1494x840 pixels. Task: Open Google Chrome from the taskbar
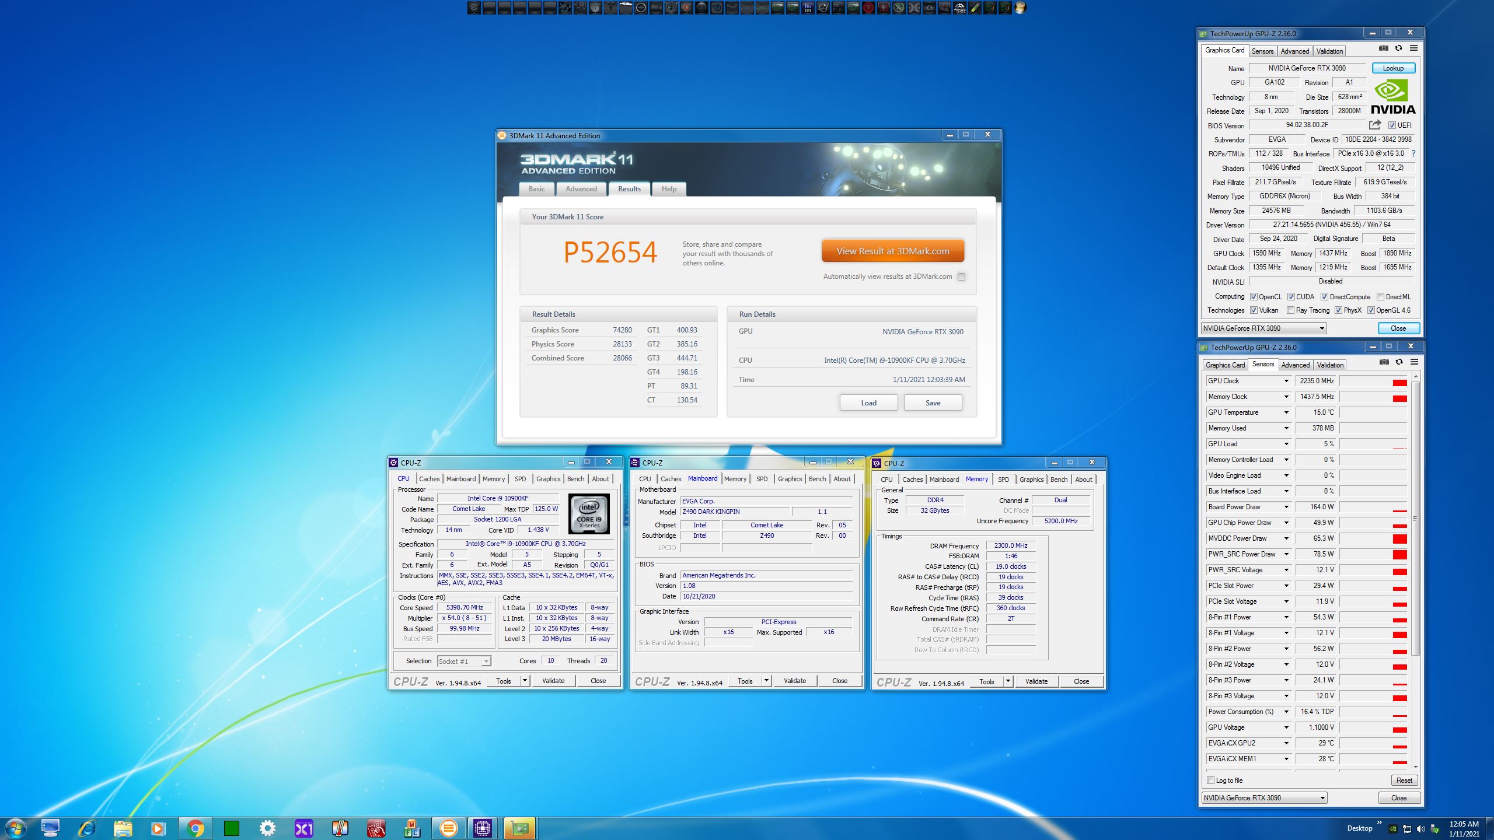pos(195,828)
